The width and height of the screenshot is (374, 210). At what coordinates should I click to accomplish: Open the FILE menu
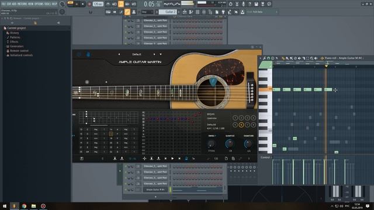pyautogui.click(x=4, y=4)
